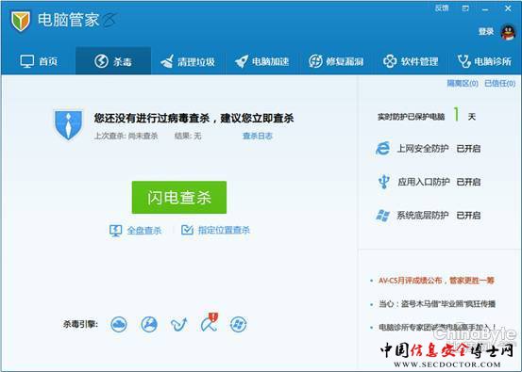Click the 全盘查杀 full scan link

[x=144, y=230]
